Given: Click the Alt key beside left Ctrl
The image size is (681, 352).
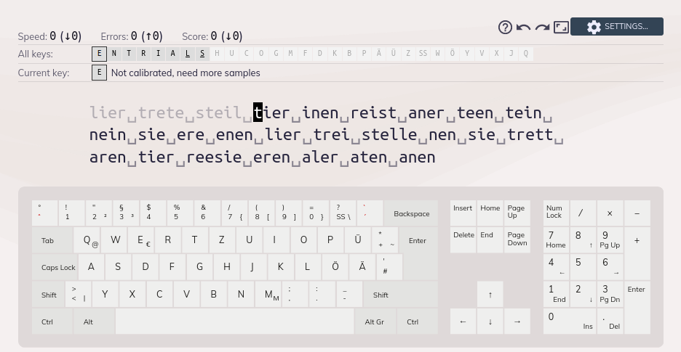Looking at the screenshot, I should coord(94,322).
